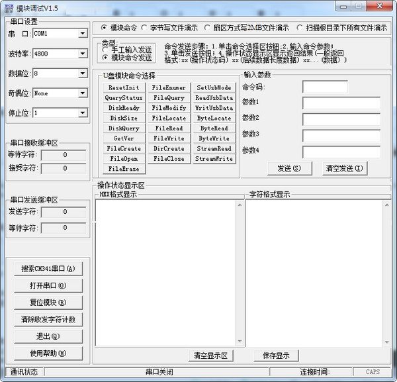The width and height of the screenshot is (397, 382).
Task: Expand the 奇偶位 None dropdown
Action: click(83, 93)
